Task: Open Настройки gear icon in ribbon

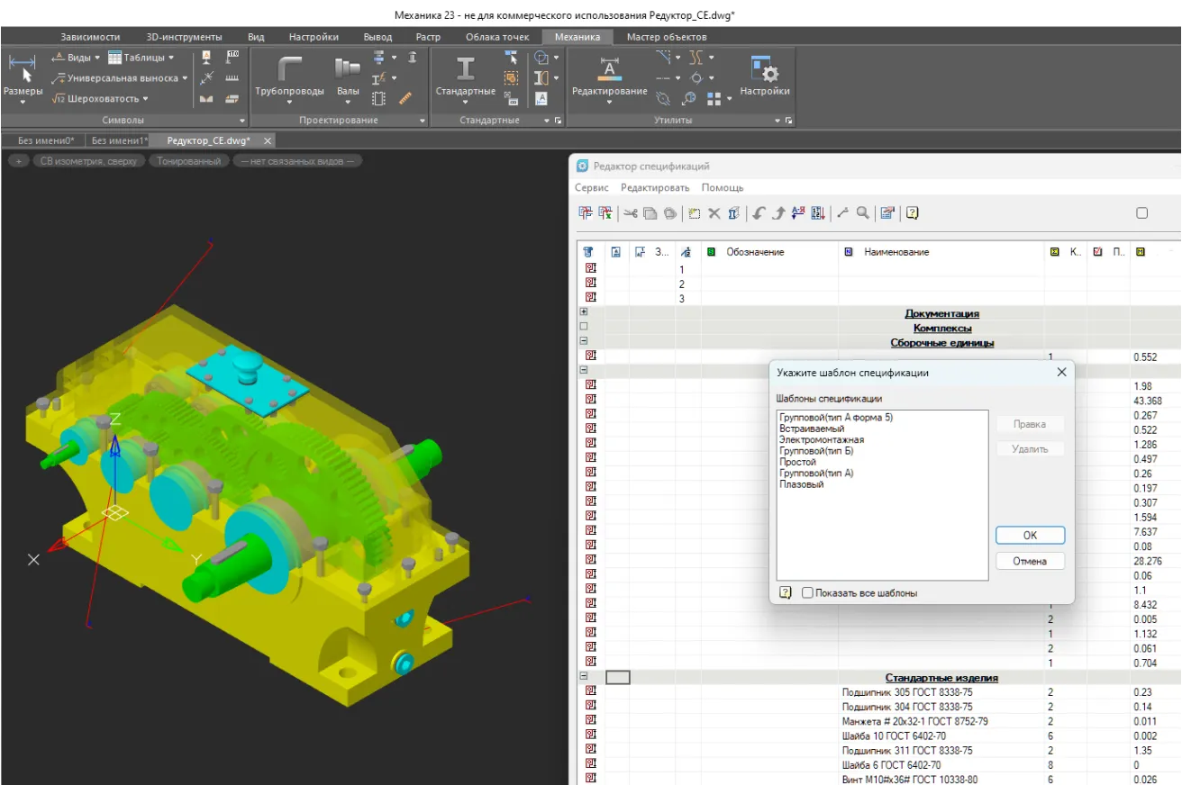Action: click(764, 70)
